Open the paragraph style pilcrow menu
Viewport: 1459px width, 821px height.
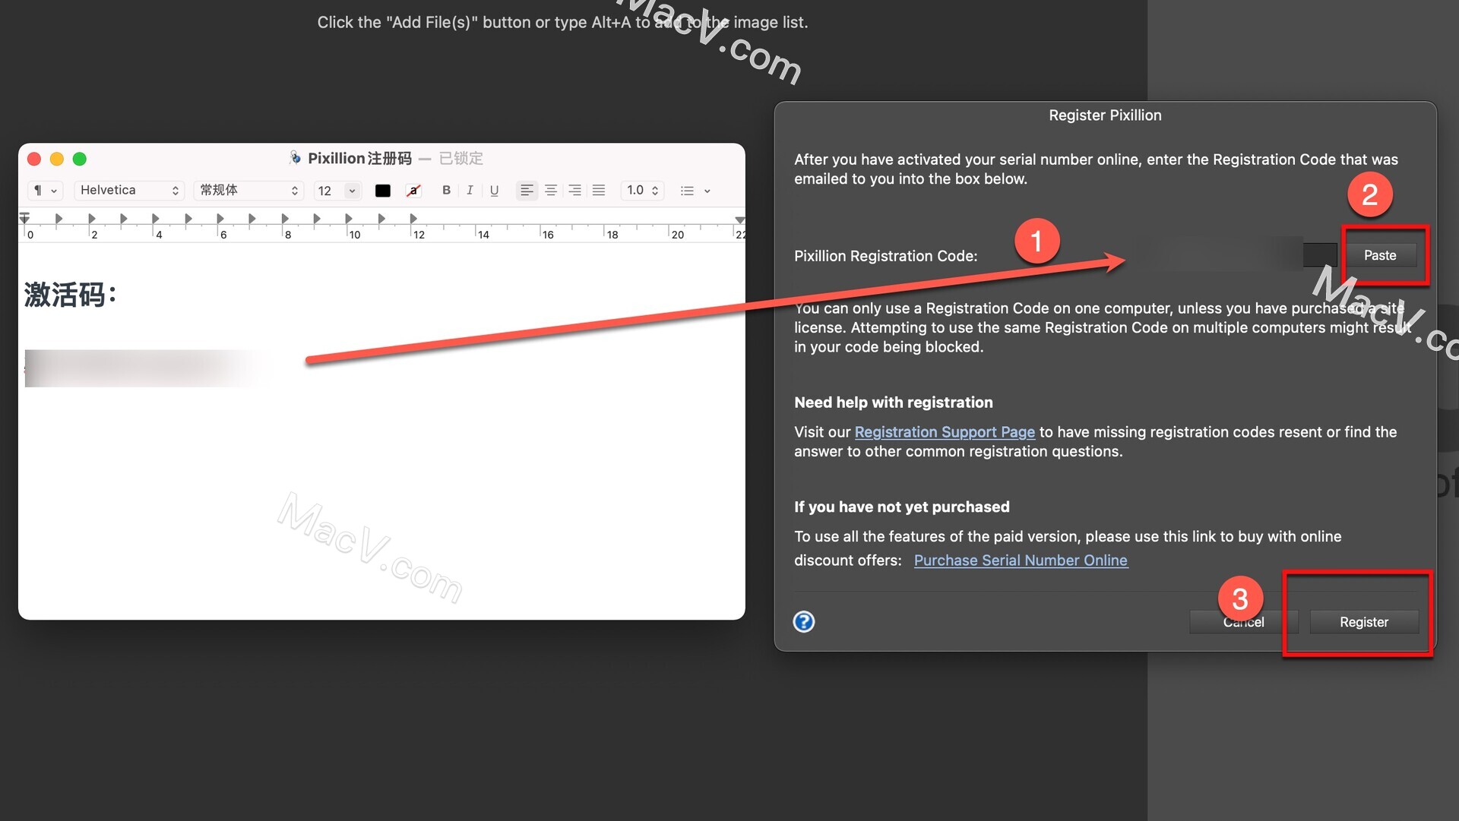[x=45, y=191]
